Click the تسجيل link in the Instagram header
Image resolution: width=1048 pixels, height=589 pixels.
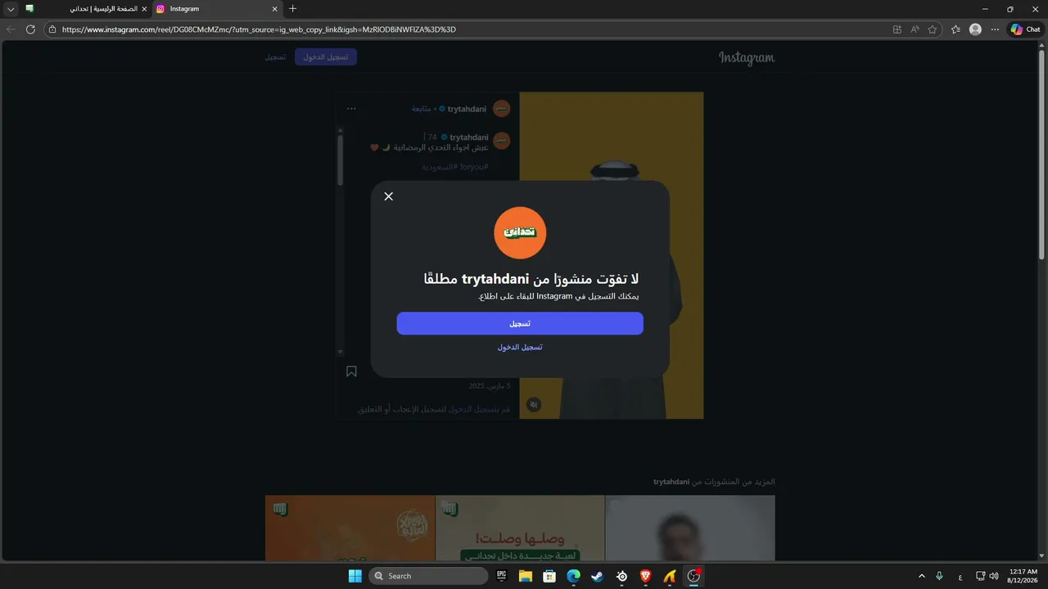point(275,57)
